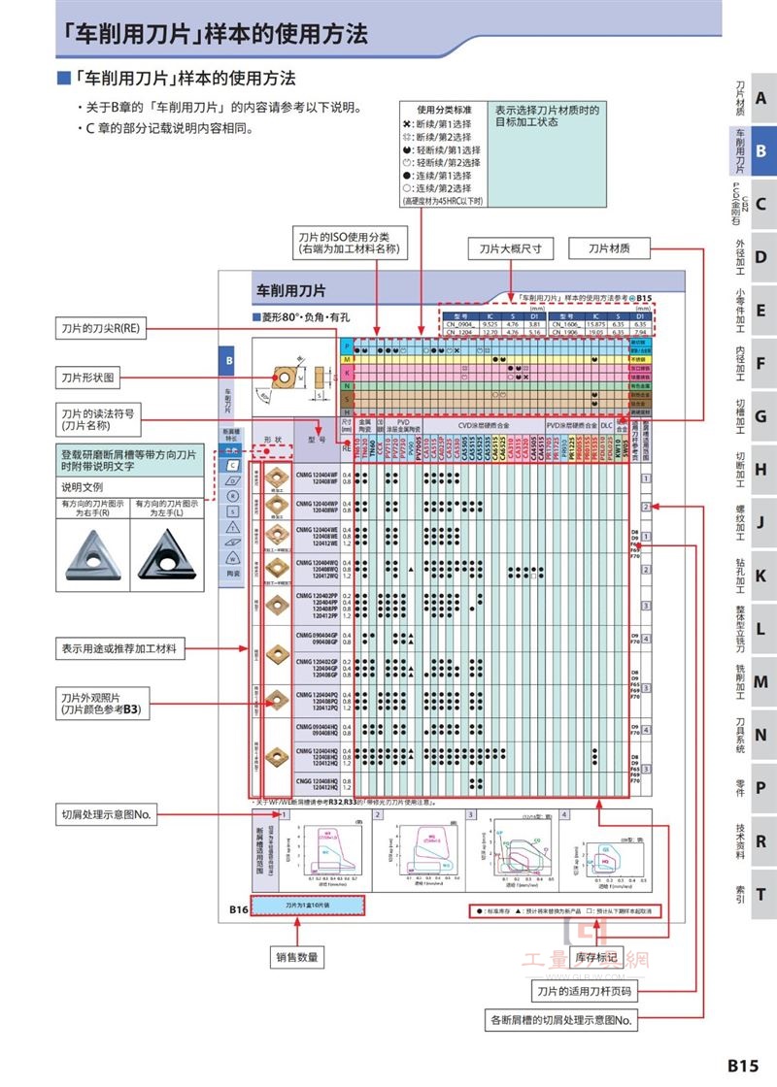The height and width of the screenshot is (1087, 777).
Task: Jump to tab N 刀具系统
Action: coord(755,735)
